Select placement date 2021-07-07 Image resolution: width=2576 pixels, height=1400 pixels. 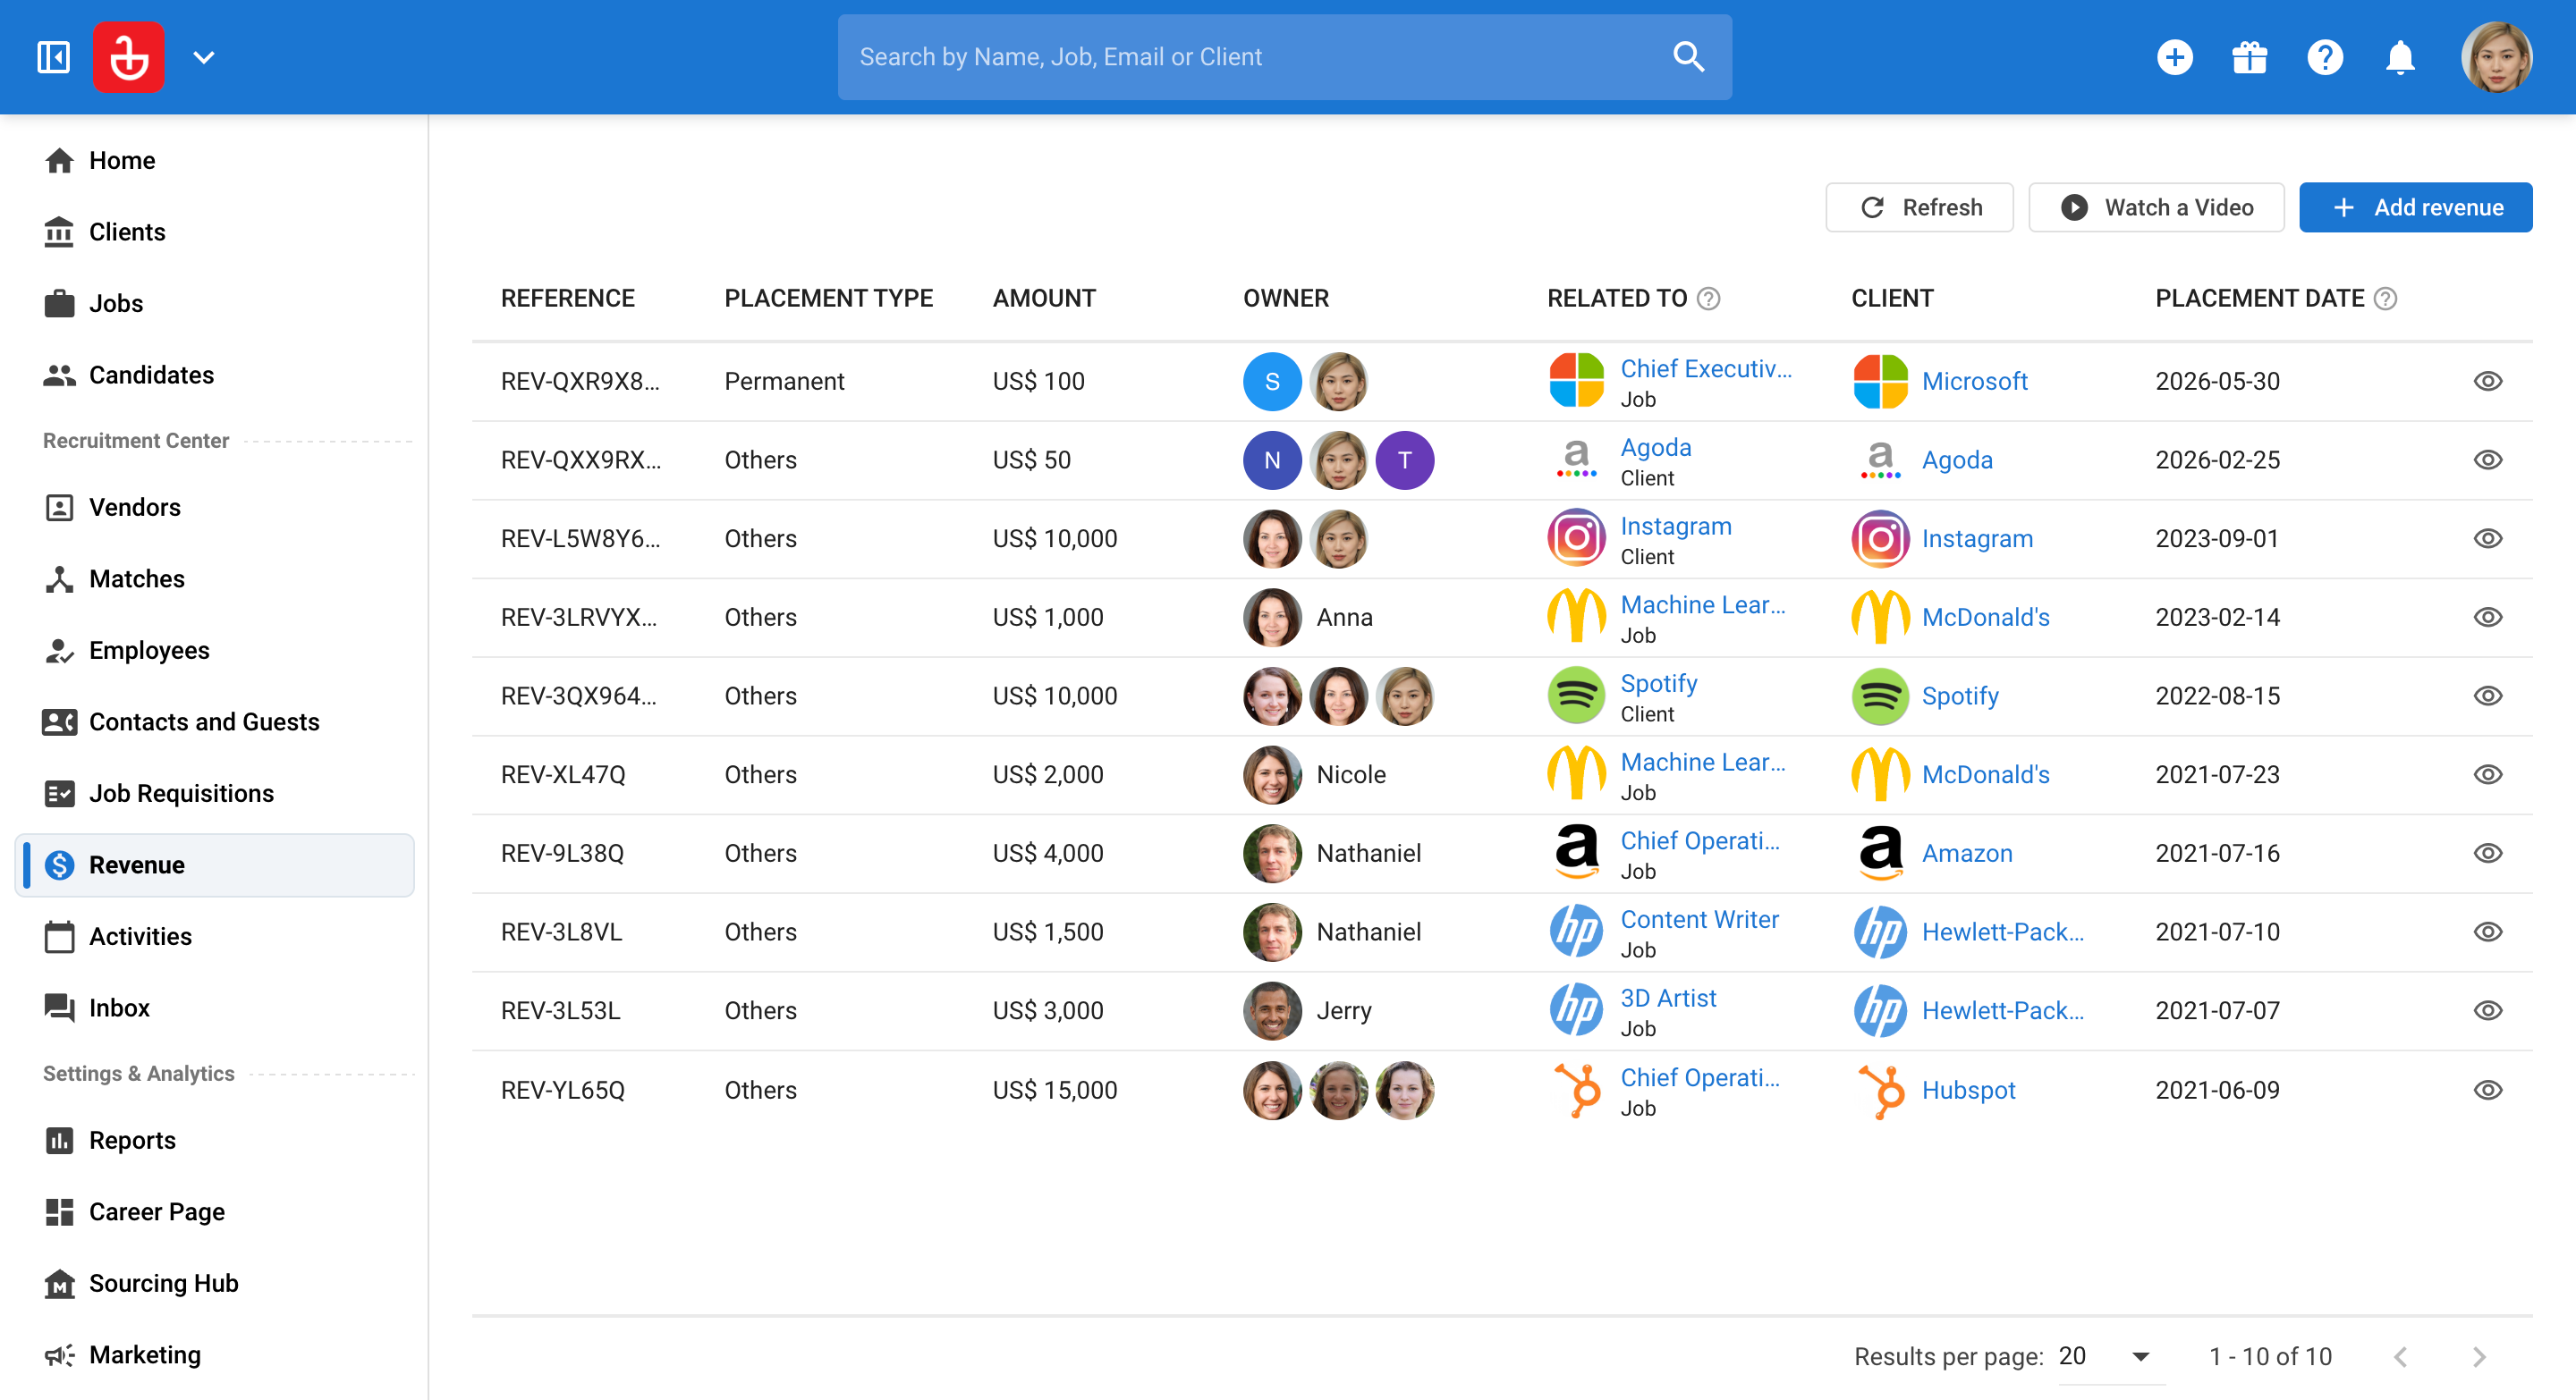(x=2217, y=1011)
